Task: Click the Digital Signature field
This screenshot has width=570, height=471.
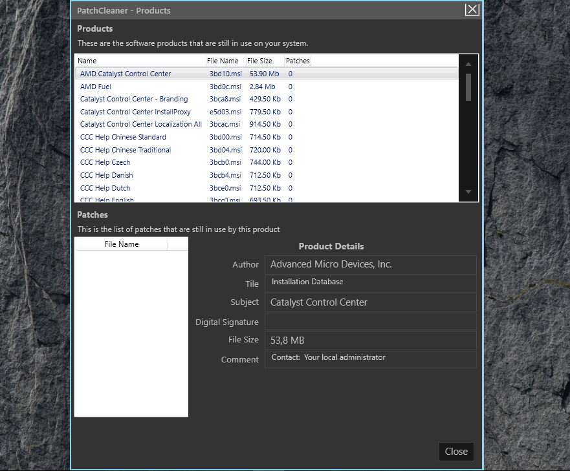Action: coord(370,322)
